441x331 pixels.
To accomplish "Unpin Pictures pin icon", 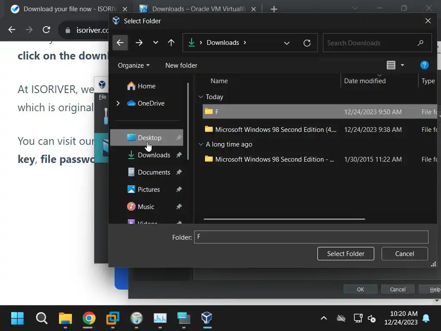I will [179, 190].
